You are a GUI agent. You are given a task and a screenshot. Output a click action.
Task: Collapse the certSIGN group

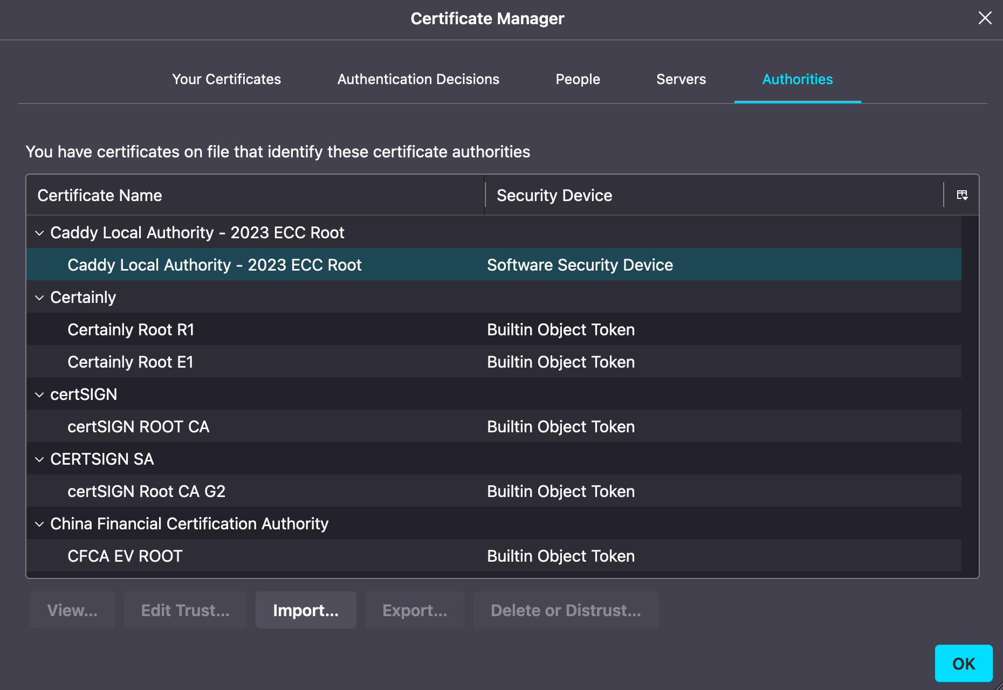(x=39, y=395)
